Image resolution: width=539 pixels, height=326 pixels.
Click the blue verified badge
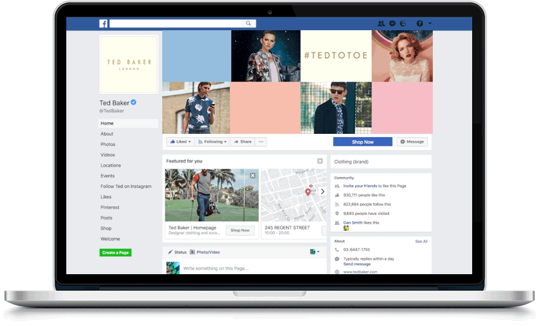coord(133,102)
